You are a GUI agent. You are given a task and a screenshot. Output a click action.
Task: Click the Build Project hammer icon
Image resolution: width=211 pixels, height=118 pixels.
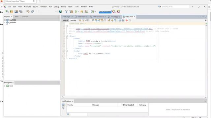(66, 12)
